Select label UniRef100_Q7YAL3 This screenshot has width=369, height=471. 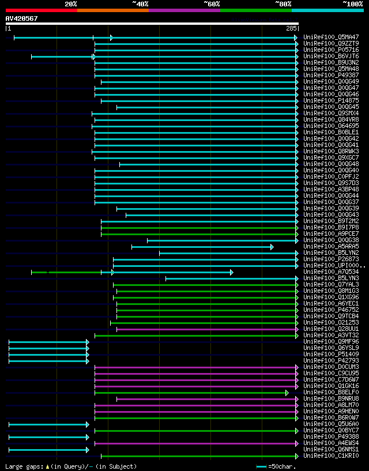click(331, 284)
